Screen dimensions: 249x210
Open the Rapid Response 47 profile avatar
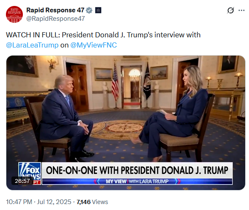14,14
